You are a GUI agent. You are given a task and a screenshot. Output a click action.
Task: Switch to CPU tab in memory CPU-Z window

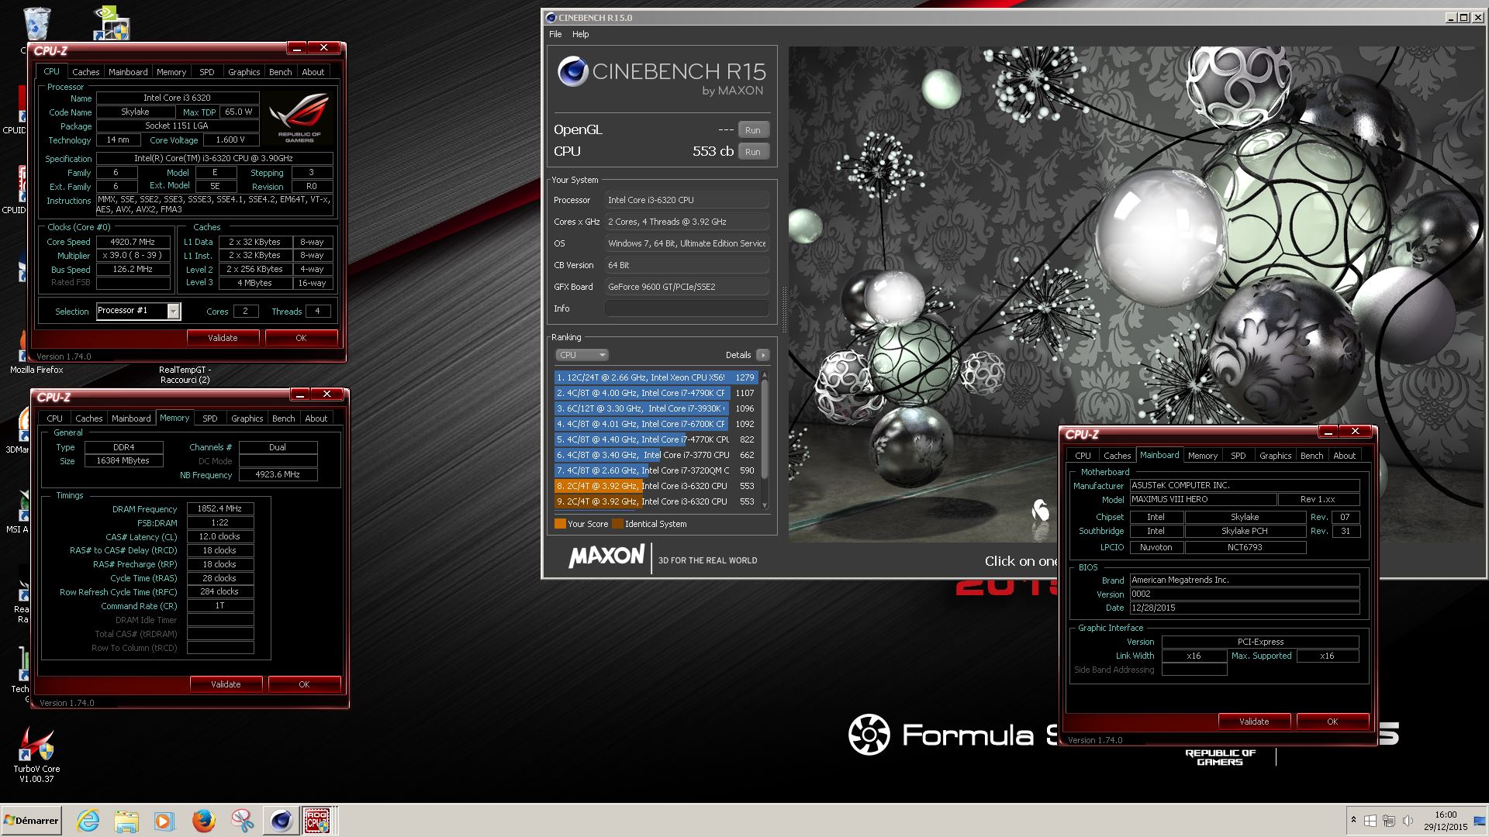54,418
